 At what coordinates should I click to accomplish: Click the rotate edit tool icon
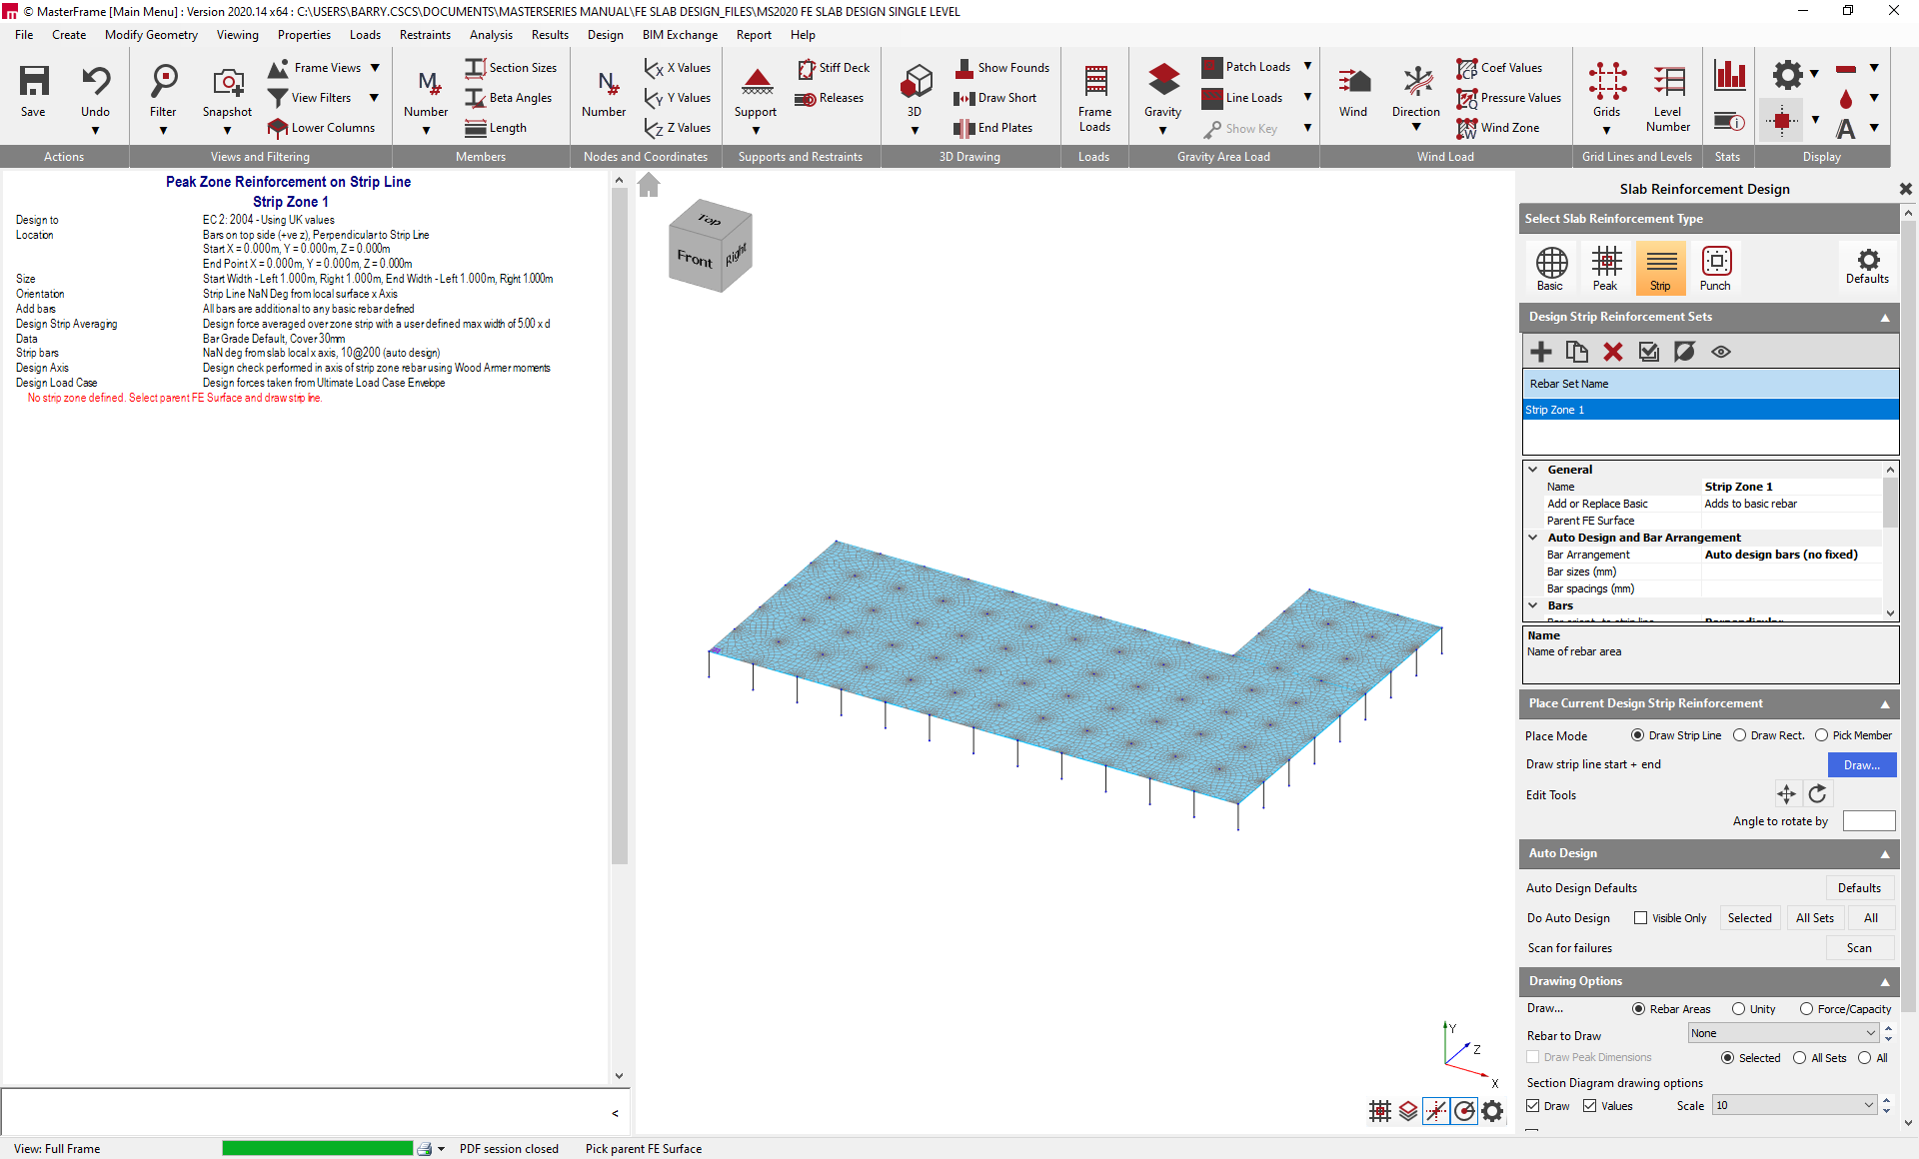click(x=1817, y=794)
